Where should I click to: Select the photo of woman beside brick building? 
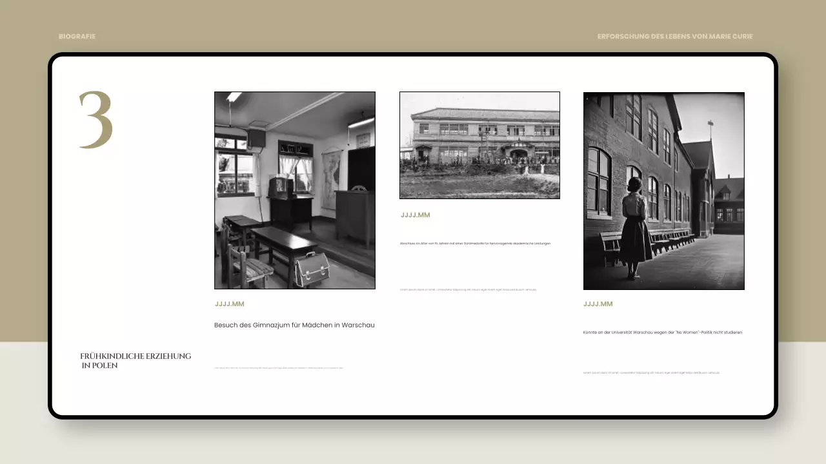[663, 191]
